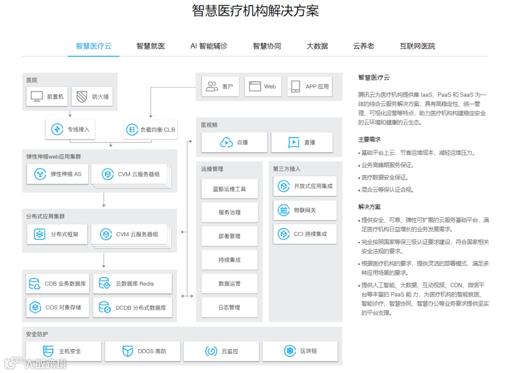Select the 数据运营 box

coord(229,283)
